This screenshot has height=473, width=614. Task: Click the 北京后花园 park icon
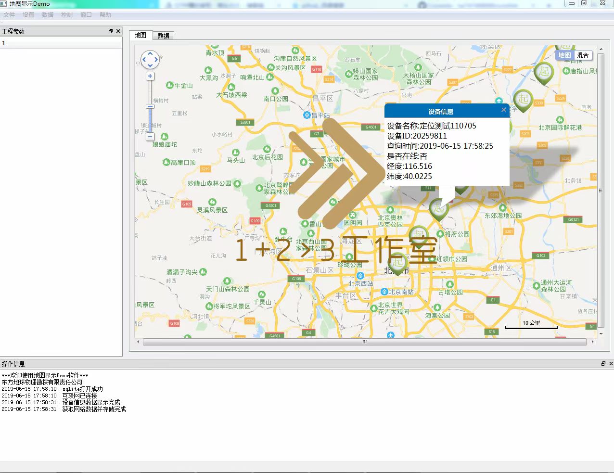tap(267, 149)
